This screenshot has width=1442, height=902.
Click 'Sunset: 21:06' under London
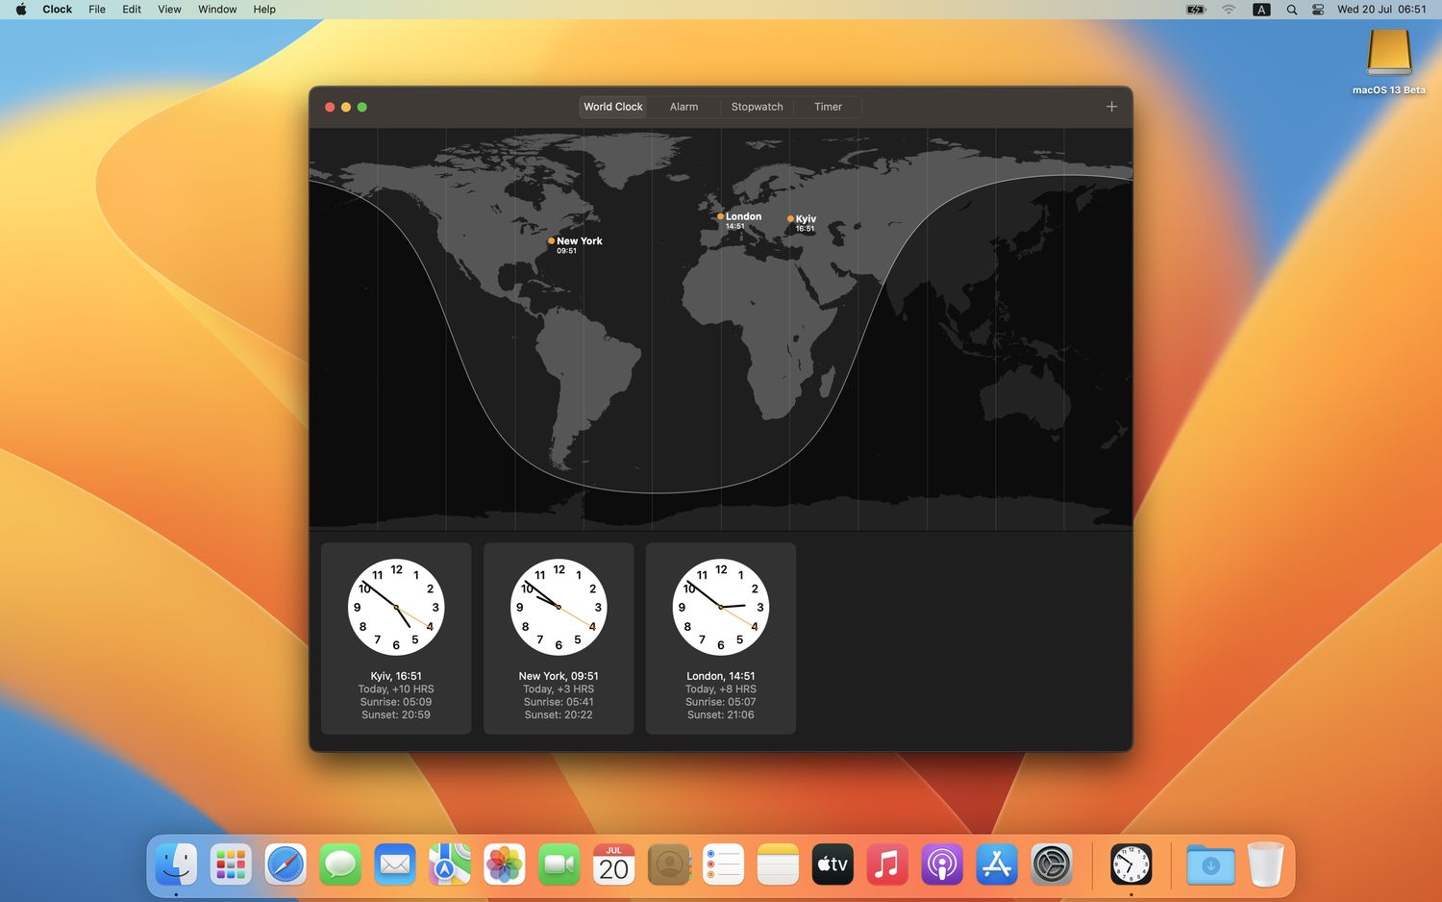720,714
